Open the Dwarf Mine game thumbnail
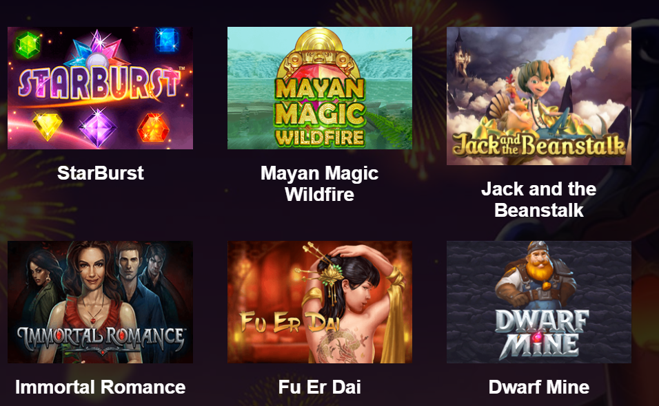This screenshot has height=406, width=659. (539, 302)
